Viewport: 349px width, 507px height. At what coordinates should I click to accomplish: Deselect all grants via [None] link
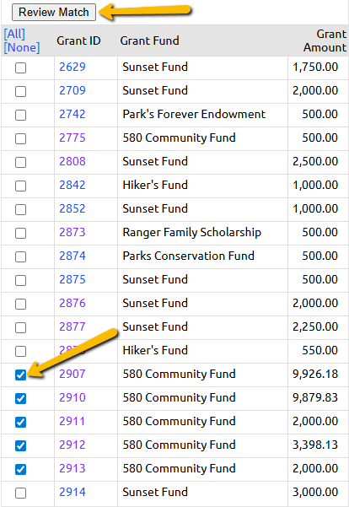pos(22,47)
